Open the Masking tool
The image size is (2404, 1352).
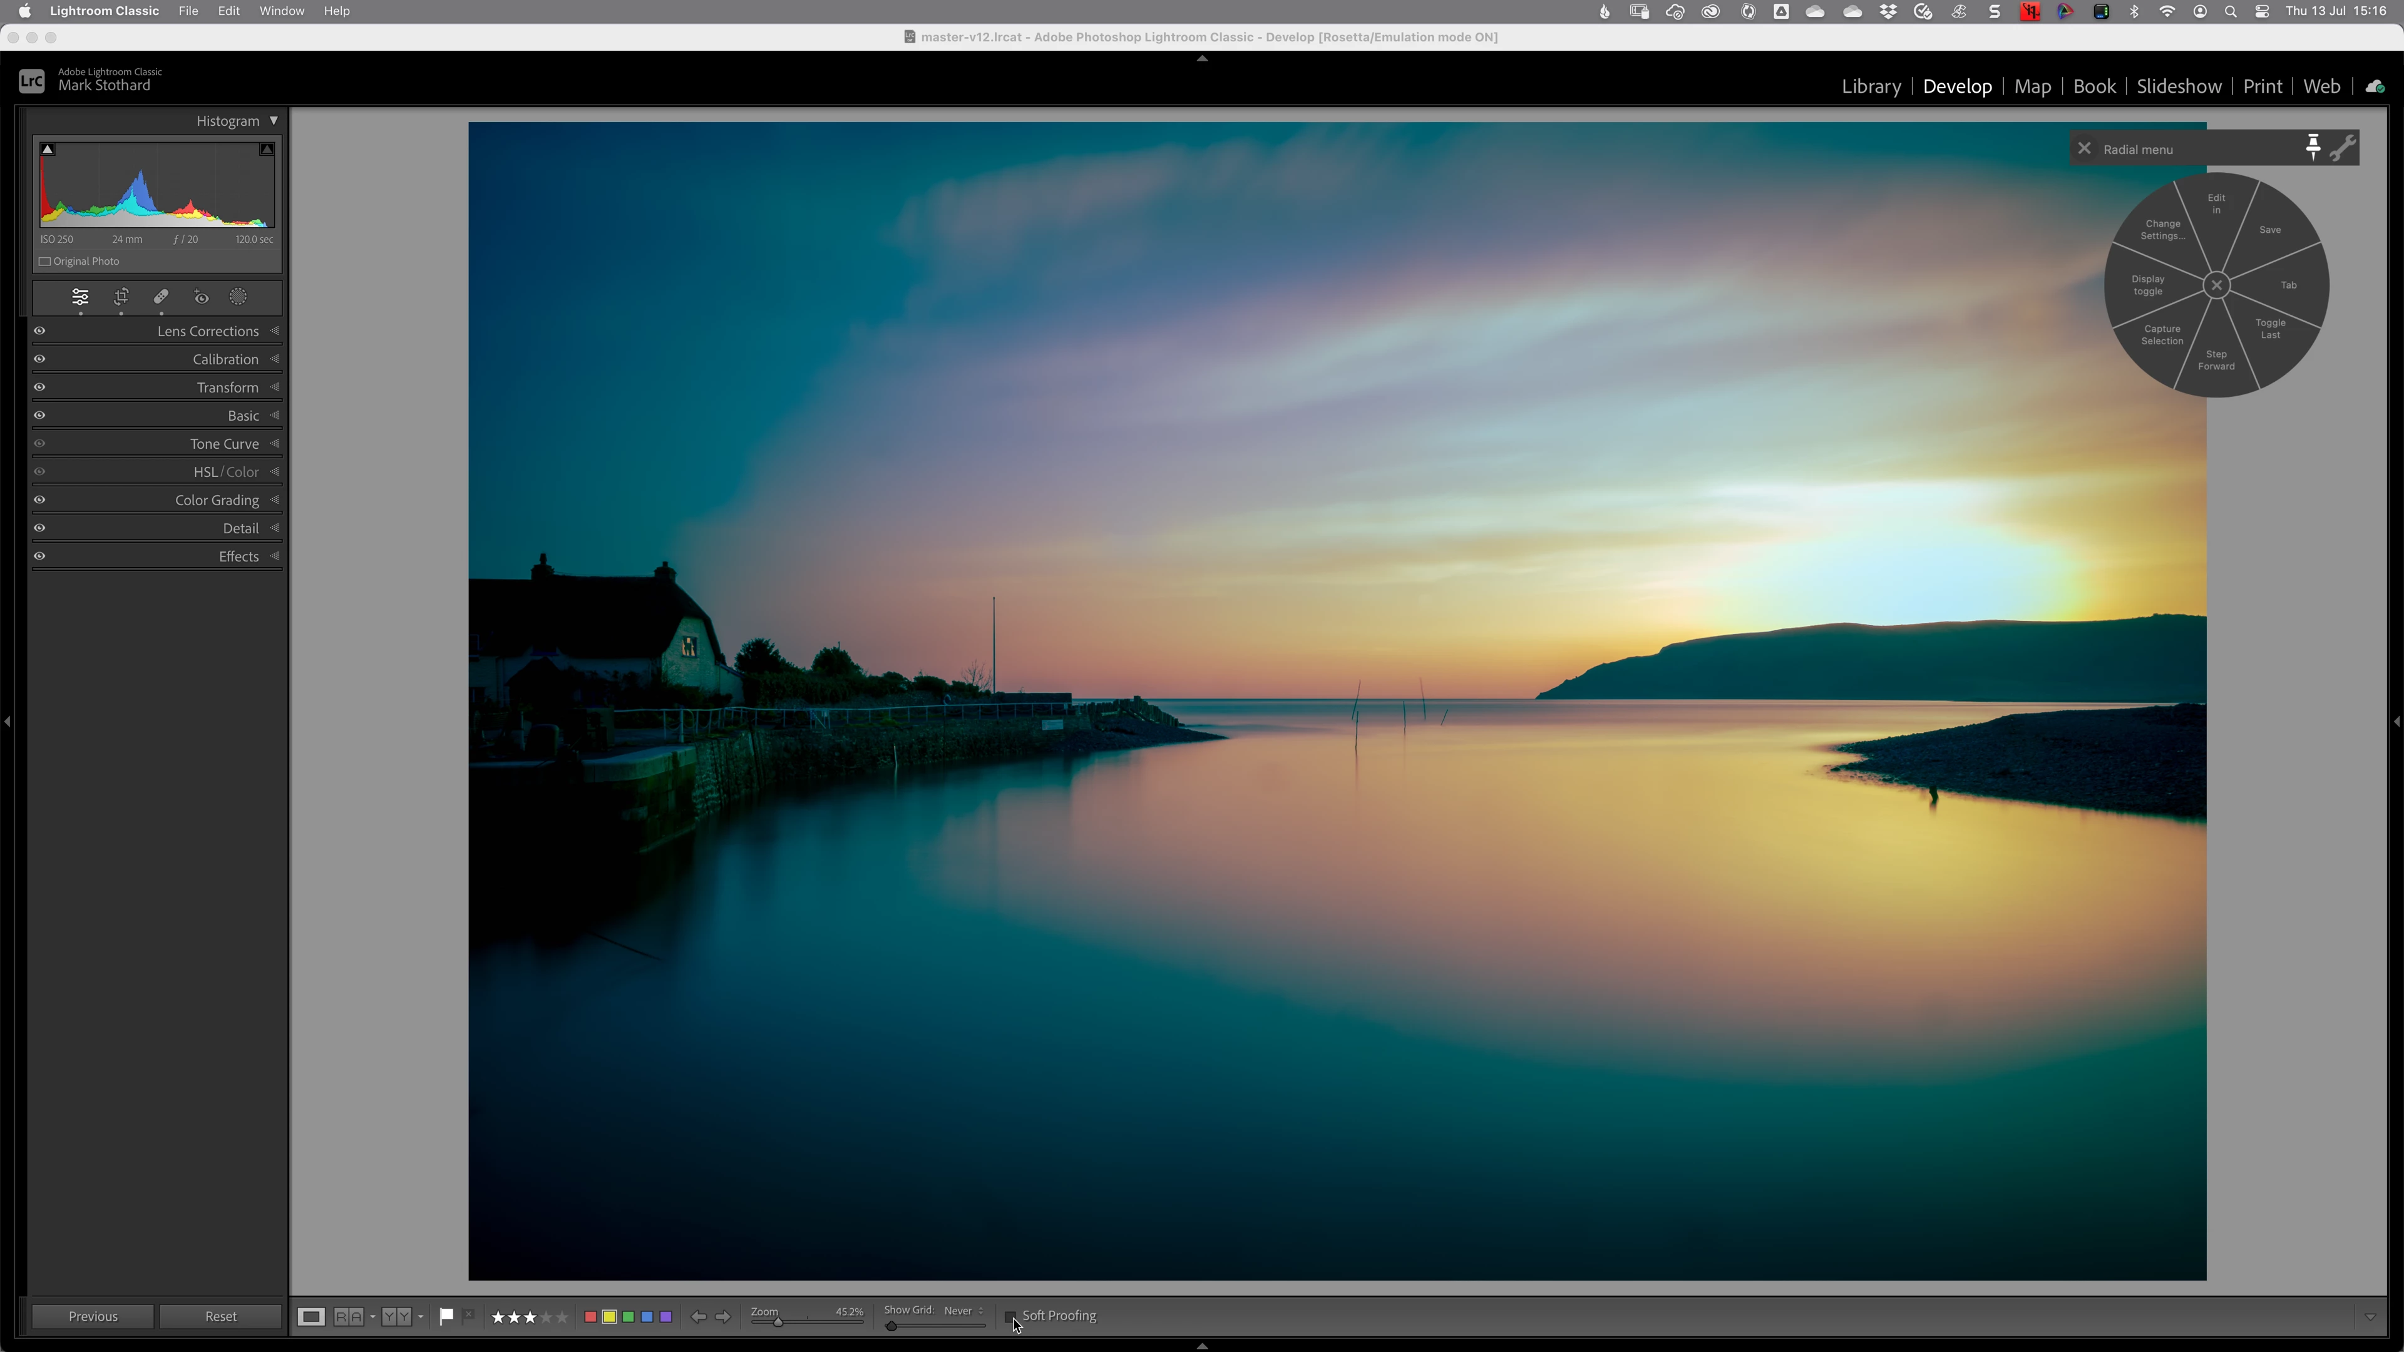click(239, 297)
